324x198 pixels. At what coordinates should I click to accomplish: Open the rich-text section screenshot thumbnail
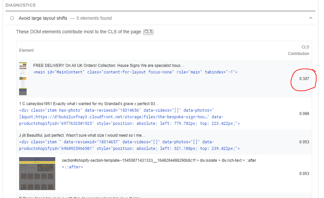[37, 174]
